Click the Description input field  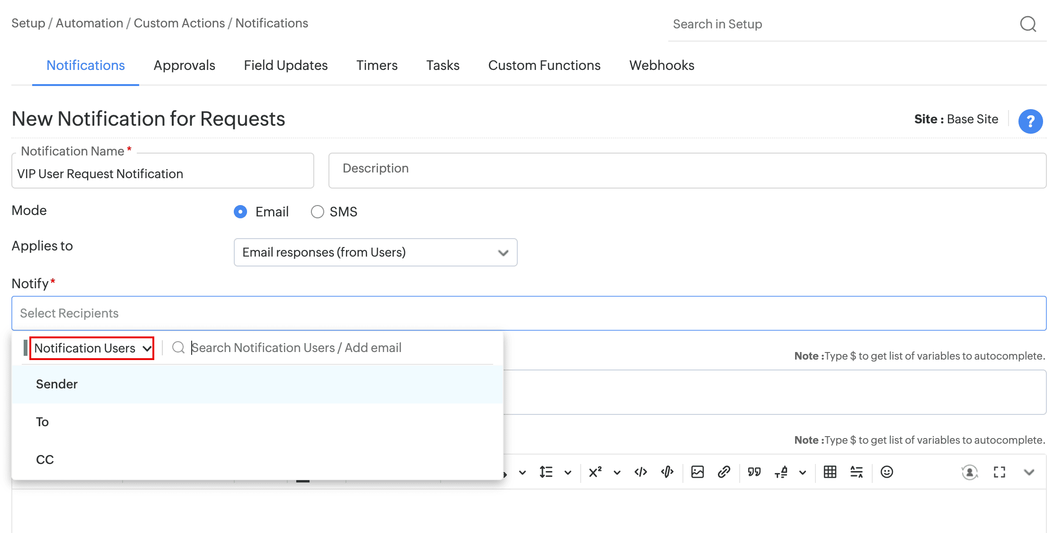point(687,170)
